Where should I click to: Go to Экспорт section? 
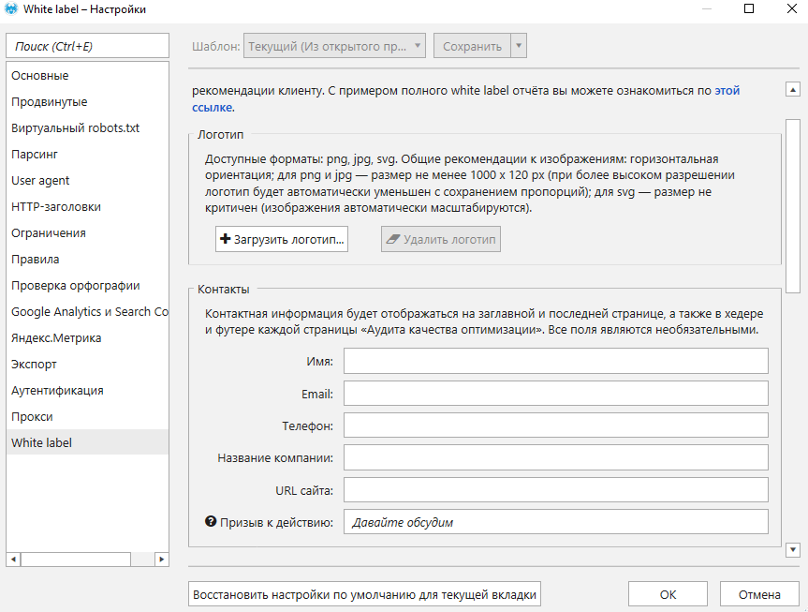coord(88,365)
